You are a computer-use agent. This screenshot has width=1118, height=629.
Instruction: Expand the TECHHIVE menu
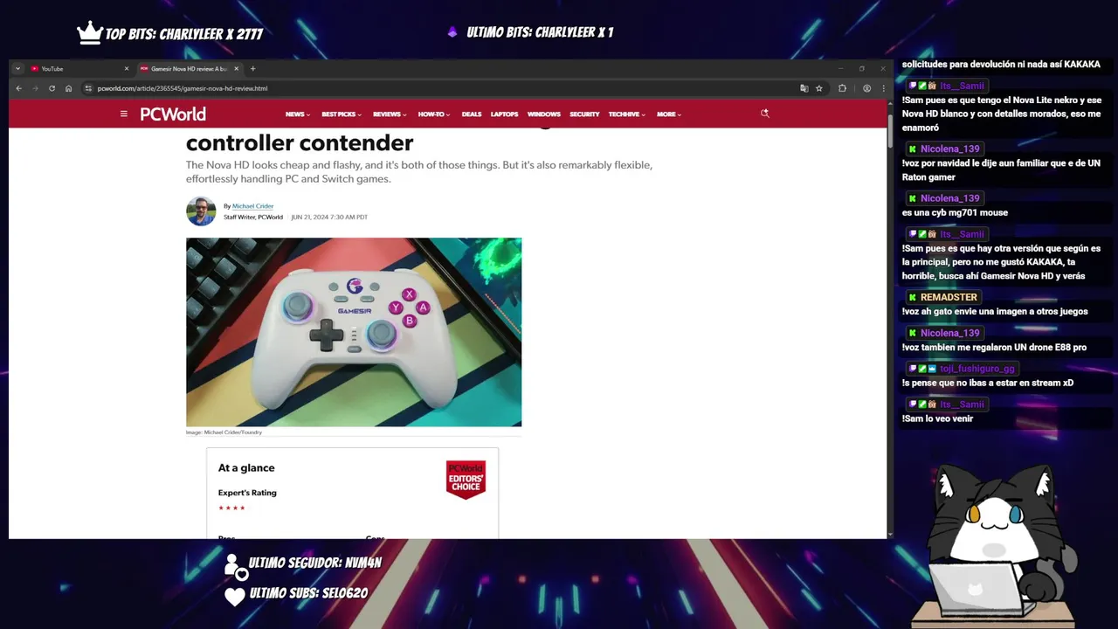point(627,114)
